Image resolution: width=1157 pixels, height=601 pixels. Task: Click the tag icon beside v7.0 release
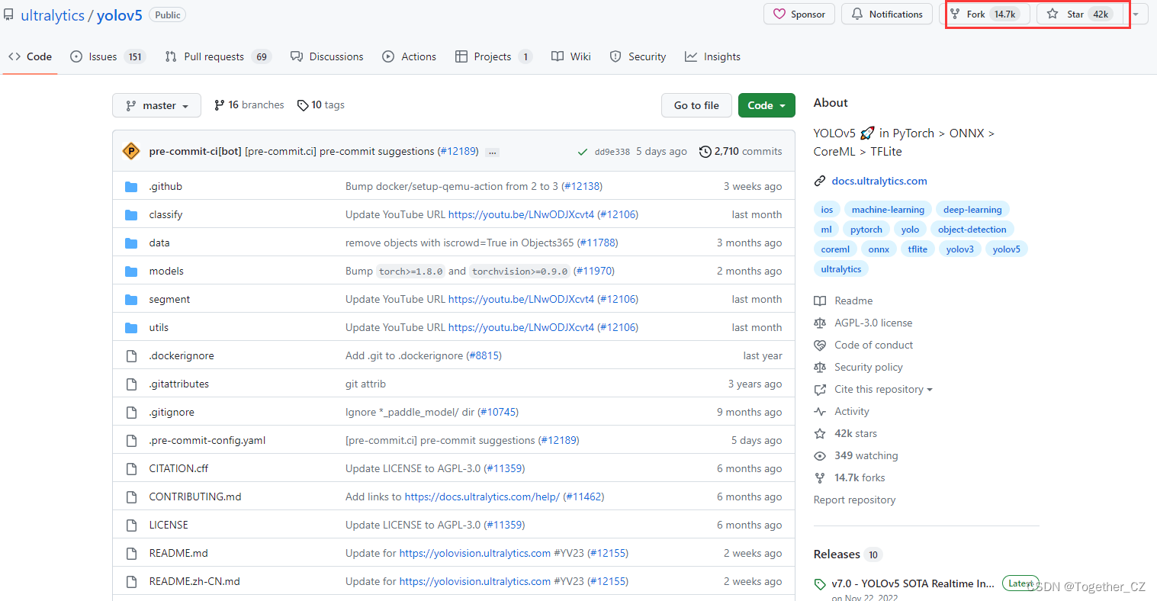click(x=820, y=584)
